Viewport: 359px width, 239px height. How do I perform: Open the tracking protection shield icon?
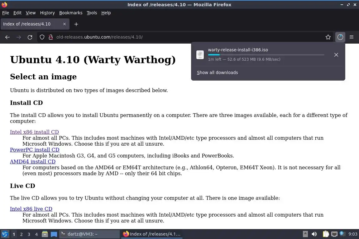(x=42, y=37)
